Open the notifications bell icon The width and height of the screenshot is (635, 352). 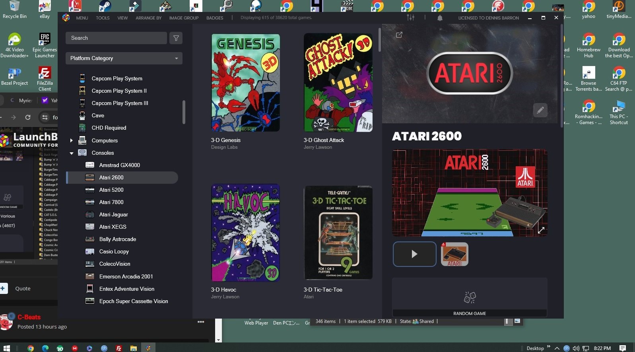[440, 18]
